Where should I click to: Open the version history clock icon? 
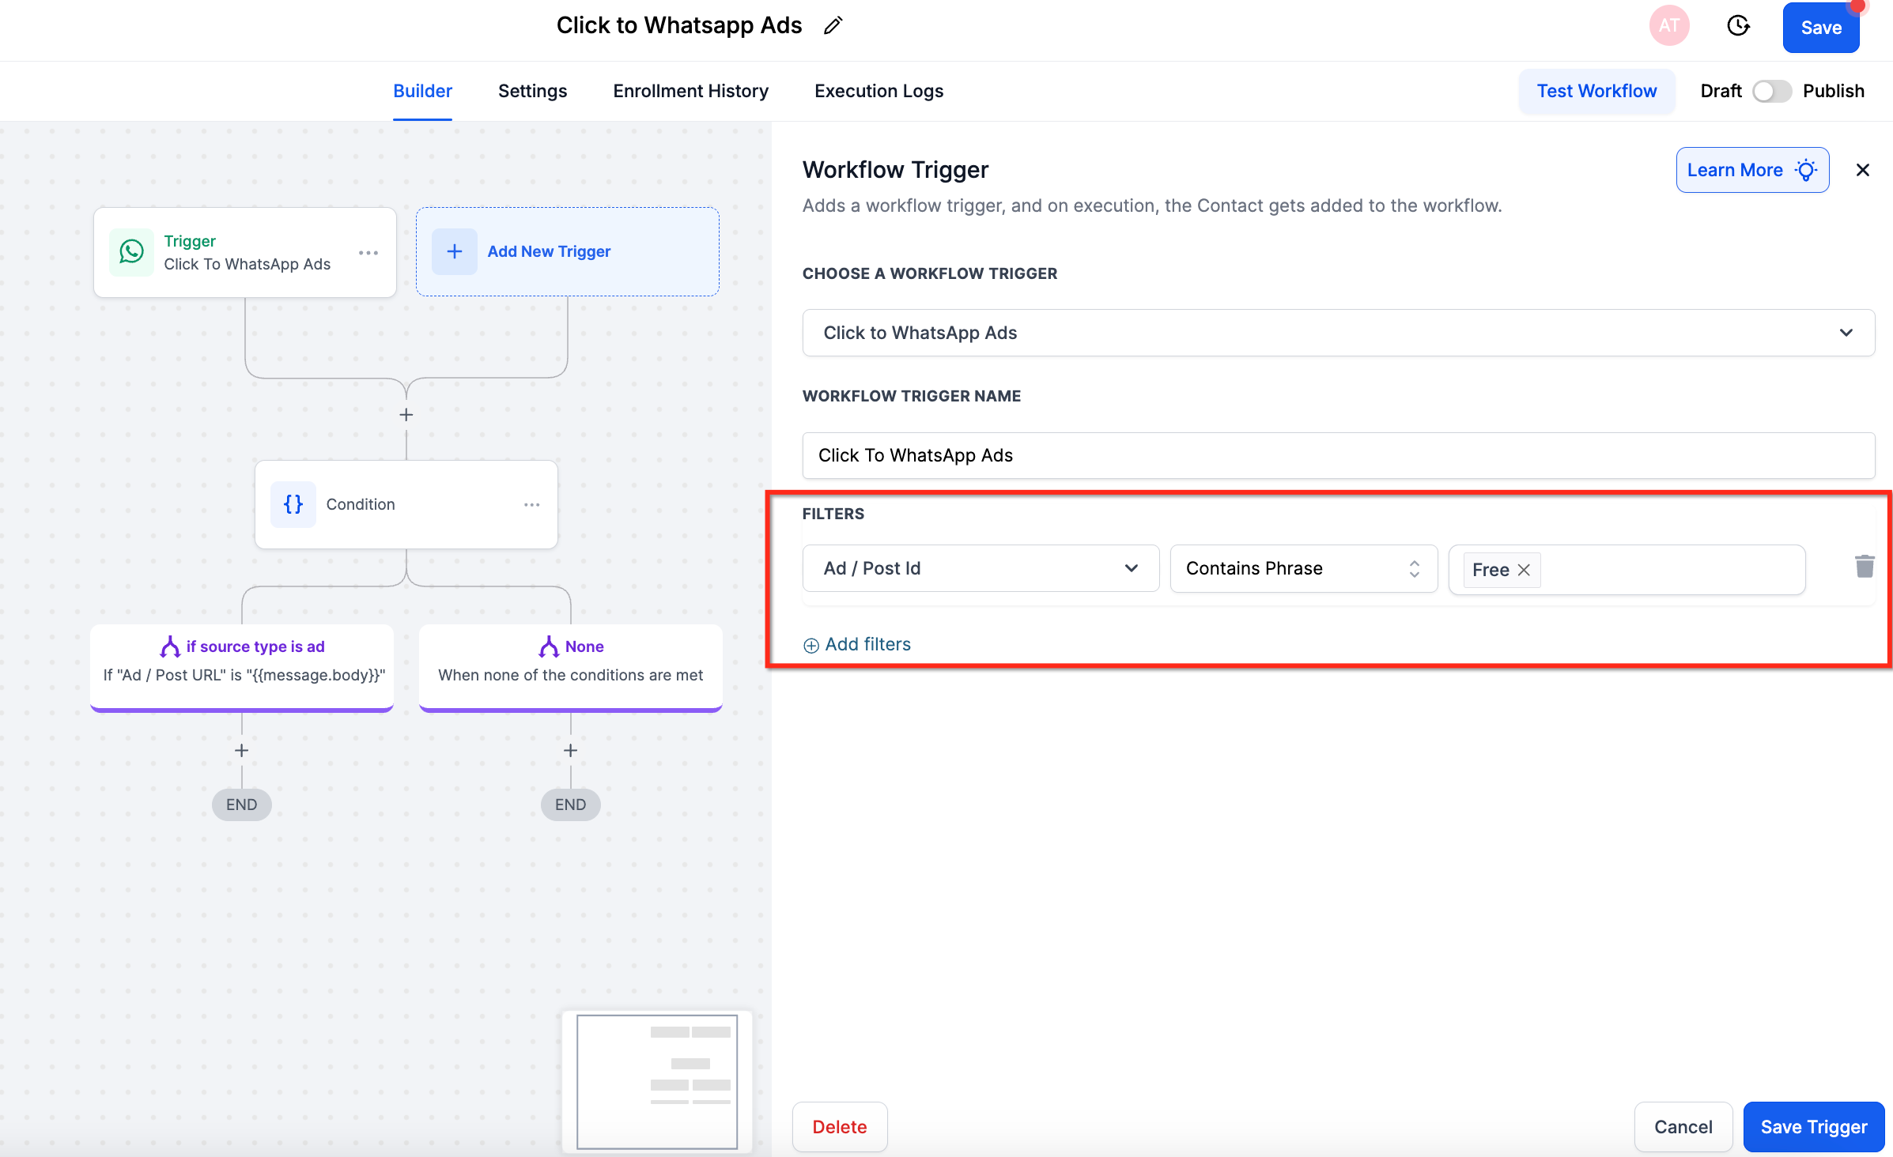pyautogui.click(x=1737, y=26)
